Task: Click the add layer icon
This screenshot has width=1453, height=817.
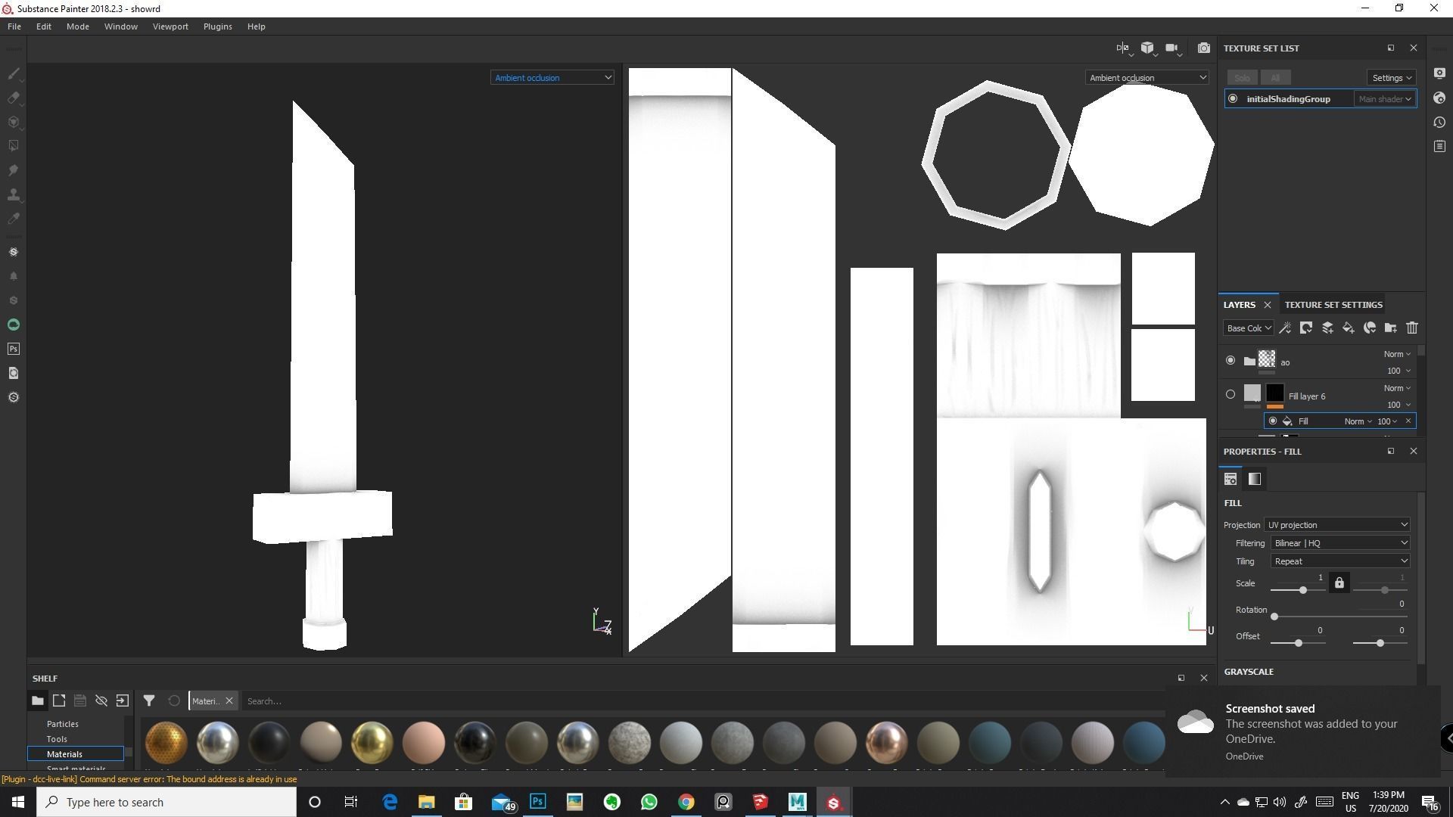Action: tap(1327, 328)
